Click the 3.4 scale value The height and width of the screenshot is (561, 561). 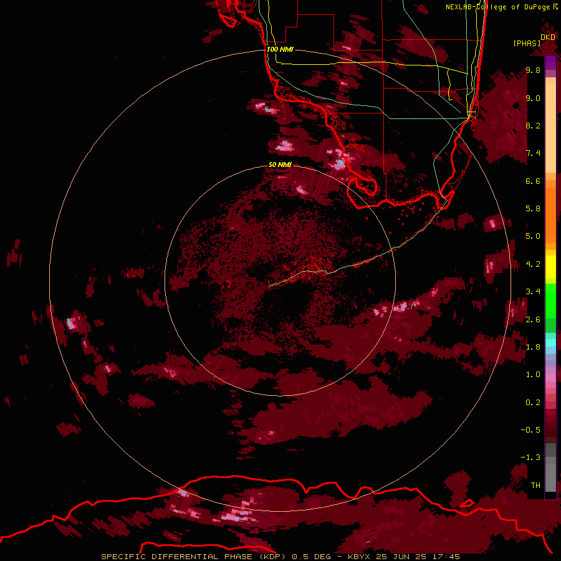(533, 292)
